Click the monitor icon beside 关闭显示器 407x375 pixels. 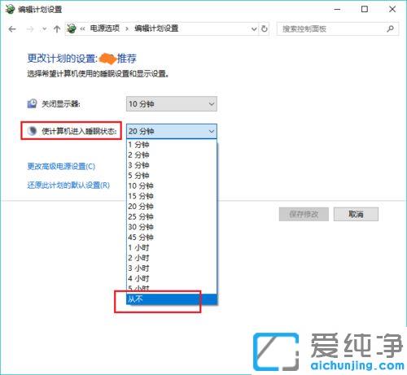pos(32,103)
